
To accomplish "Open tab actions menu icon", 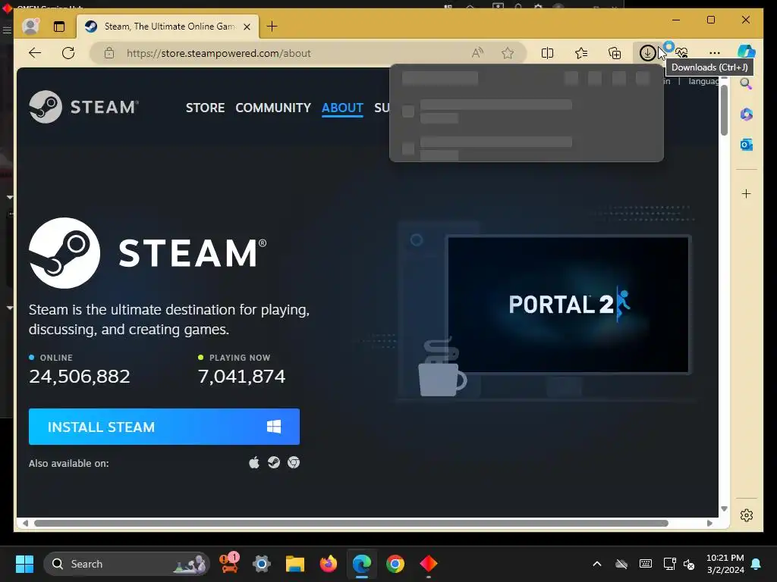I will coord(59,27).
